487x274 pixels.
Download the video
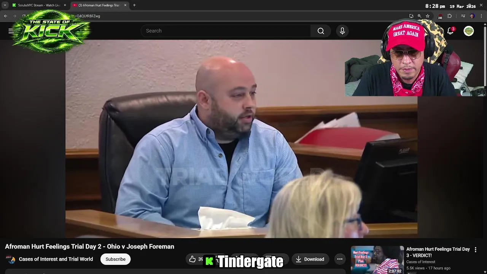pos(310,259)
